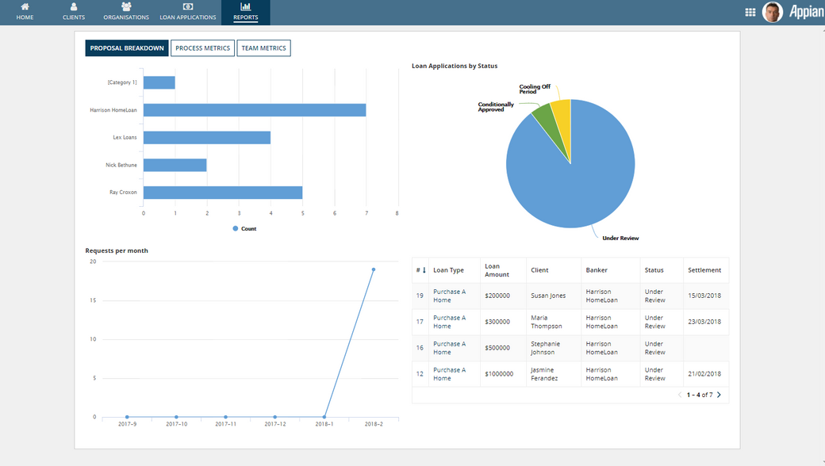This screenshot has width=825, height=466.
Task: Click the Loan Applications money icon
Action: point(188,7)
